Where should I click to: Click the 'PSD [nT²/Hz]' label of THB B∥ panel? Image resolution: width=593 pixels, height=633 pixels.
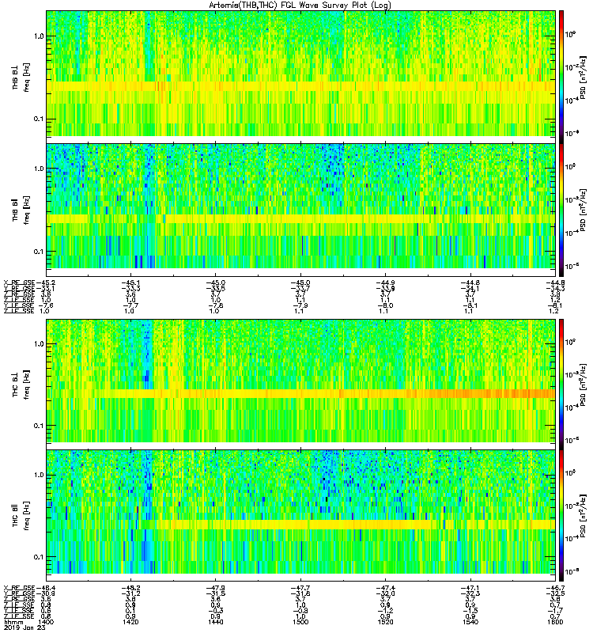[584, 210]
